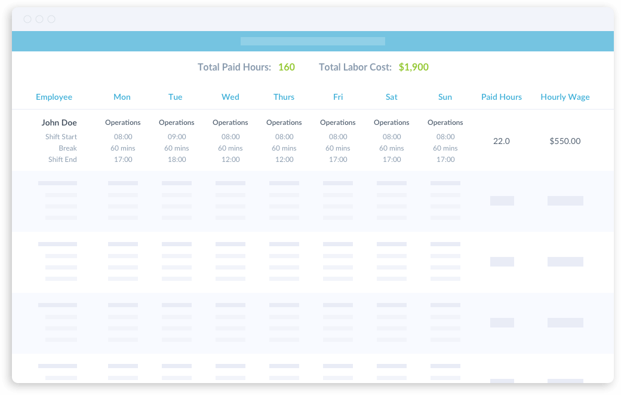Viewport: 621px width, 395px height.
Task: Click the Total Paid Hours value 160
Action: click(x=287, y=67)
